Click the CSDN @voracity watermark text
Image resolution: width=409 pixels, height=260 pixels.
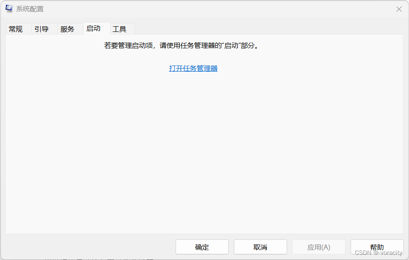click(378, 252)
